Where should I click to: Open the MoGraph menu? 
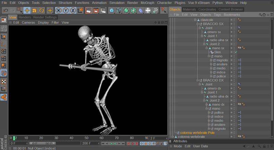tap(148, 3)
